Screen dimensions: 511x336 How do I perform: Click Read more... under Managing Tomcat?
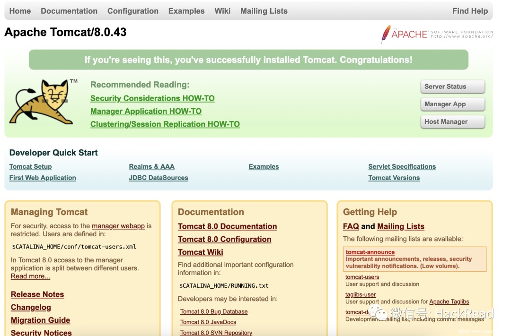coord(30,276)
